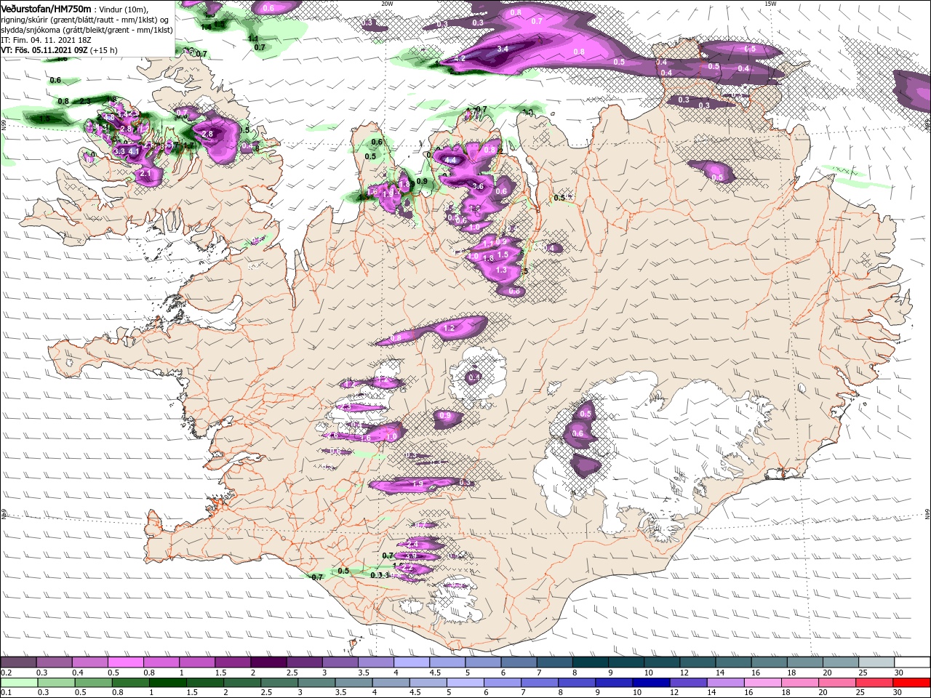Click the 'VT: Fös. 05.11.2021 09Z (+15 h)' line
931x698 pixels.
click(x=60, y=50)
